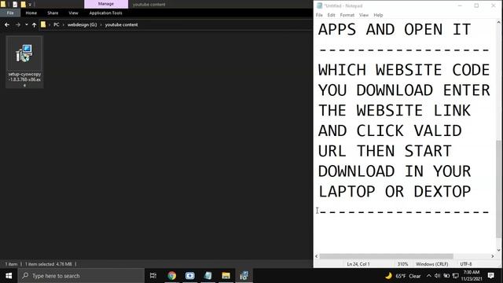Open the setup-cyowcopy installer file
This screenshot has height=283, width=503.
[x=24, y=62]
